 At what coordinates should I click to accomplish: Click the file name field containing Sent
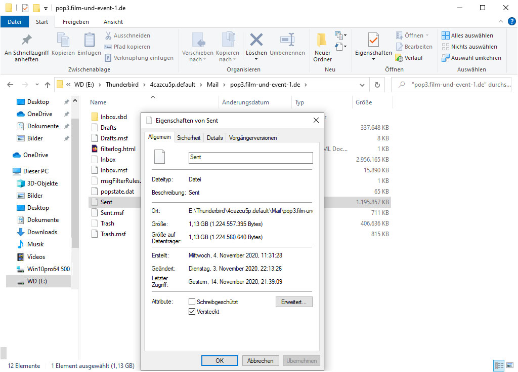click(x=250, y=158)
